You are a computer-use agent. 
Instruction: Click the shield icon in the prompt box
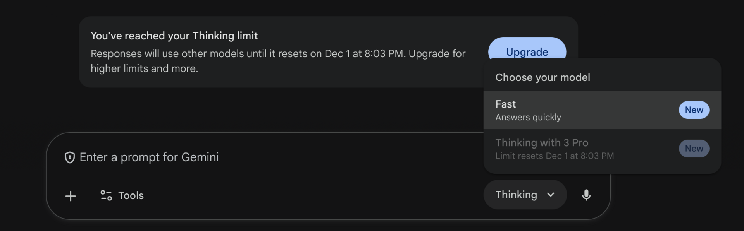pyautogui.click(x=70, y=157)
